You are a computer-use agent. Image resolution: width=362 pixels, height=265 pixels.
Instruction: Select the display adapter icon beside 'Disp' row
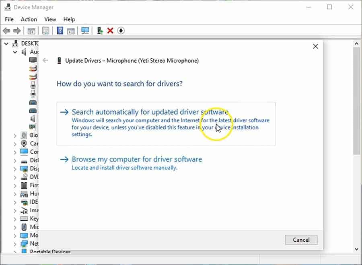tap(24, 169)
